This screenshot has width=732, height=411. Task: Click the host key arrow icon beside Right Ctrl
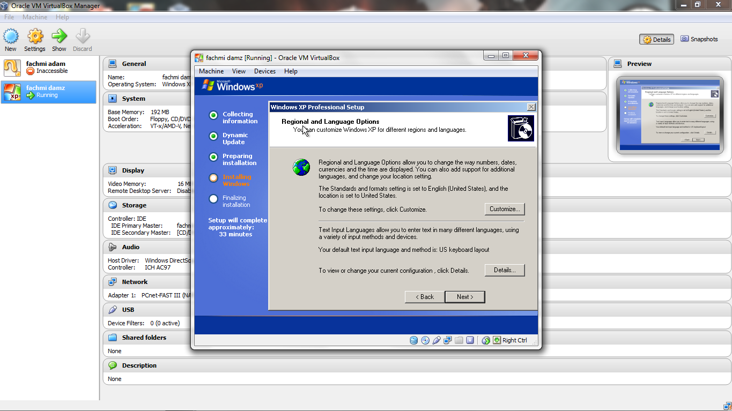pyautogui.click(x=497, y=340)
